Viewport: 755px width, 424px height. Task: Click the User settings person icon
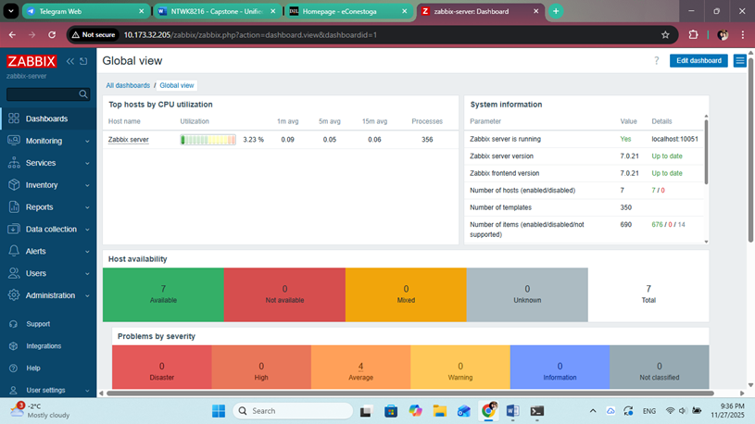[14, 391]
